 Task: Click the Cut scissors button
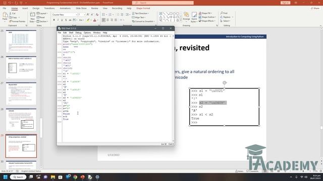12,14
